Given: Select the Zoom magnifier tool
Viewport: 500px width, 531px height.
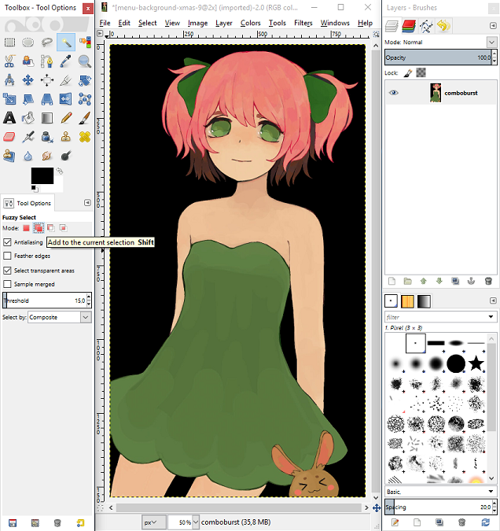Looking at the screenshot, I should [x=85, y=61].
